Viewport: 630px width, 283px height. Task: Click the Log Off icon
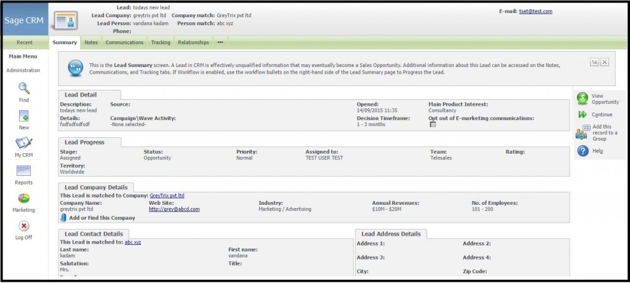(25, 226)
